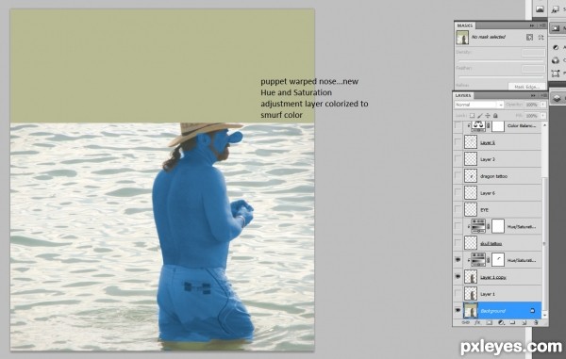Click the Layers scrollbar up arrow
The height and width of the screenshot is (359, 566).
point(544,125)
